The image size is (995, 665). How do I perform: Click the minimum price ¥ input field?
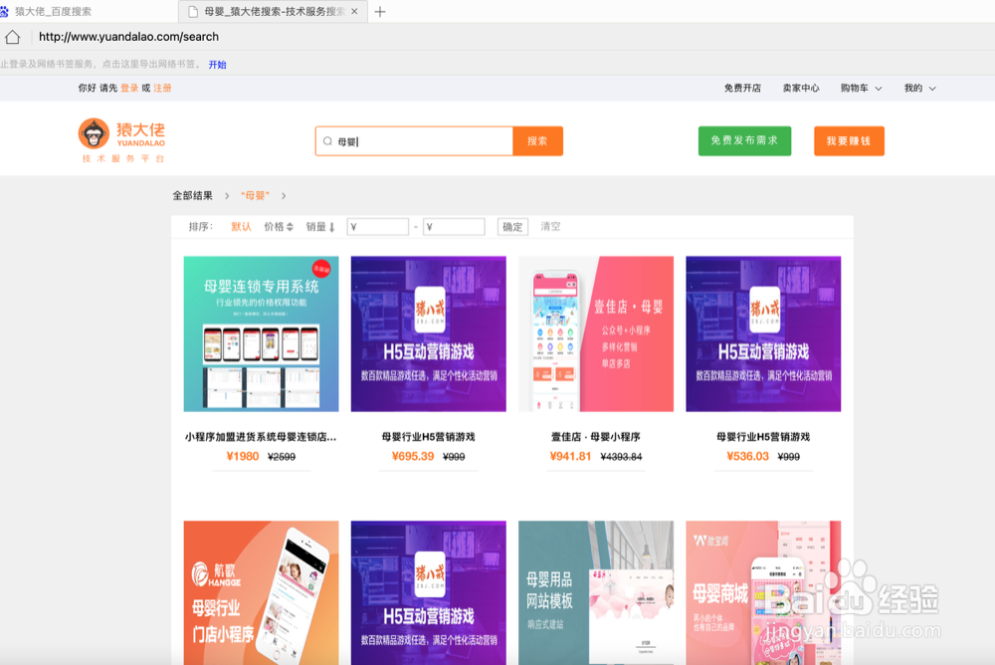[378, 226]
